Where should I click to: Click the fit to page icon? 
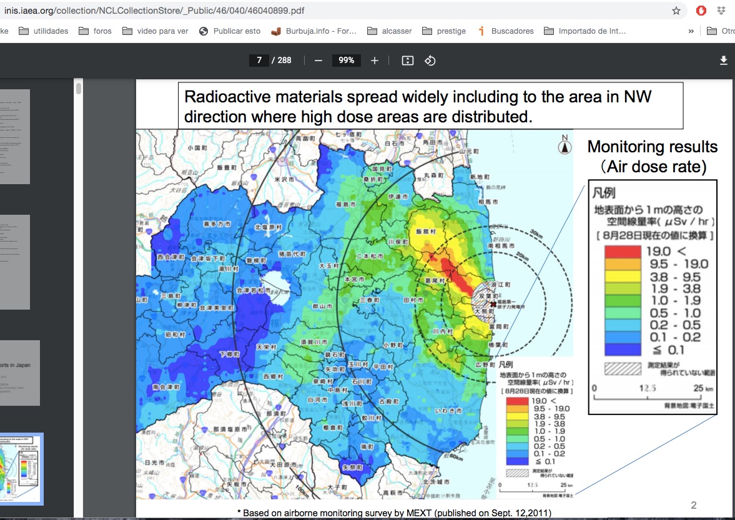click(408, 61)
